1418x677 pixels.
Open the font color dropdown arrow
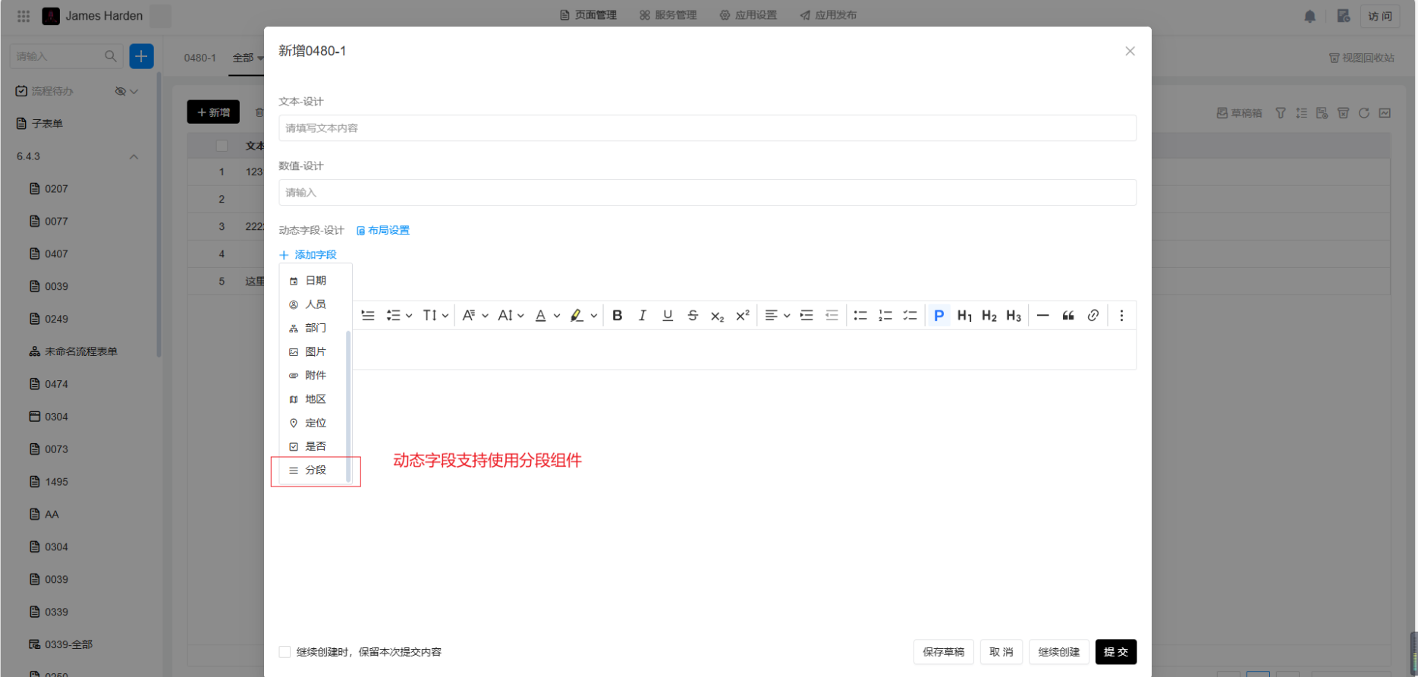point(557,316)
